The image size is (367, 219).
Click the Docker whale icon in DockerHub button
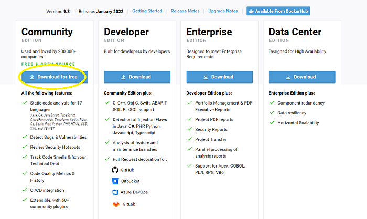tap(251, 11)
